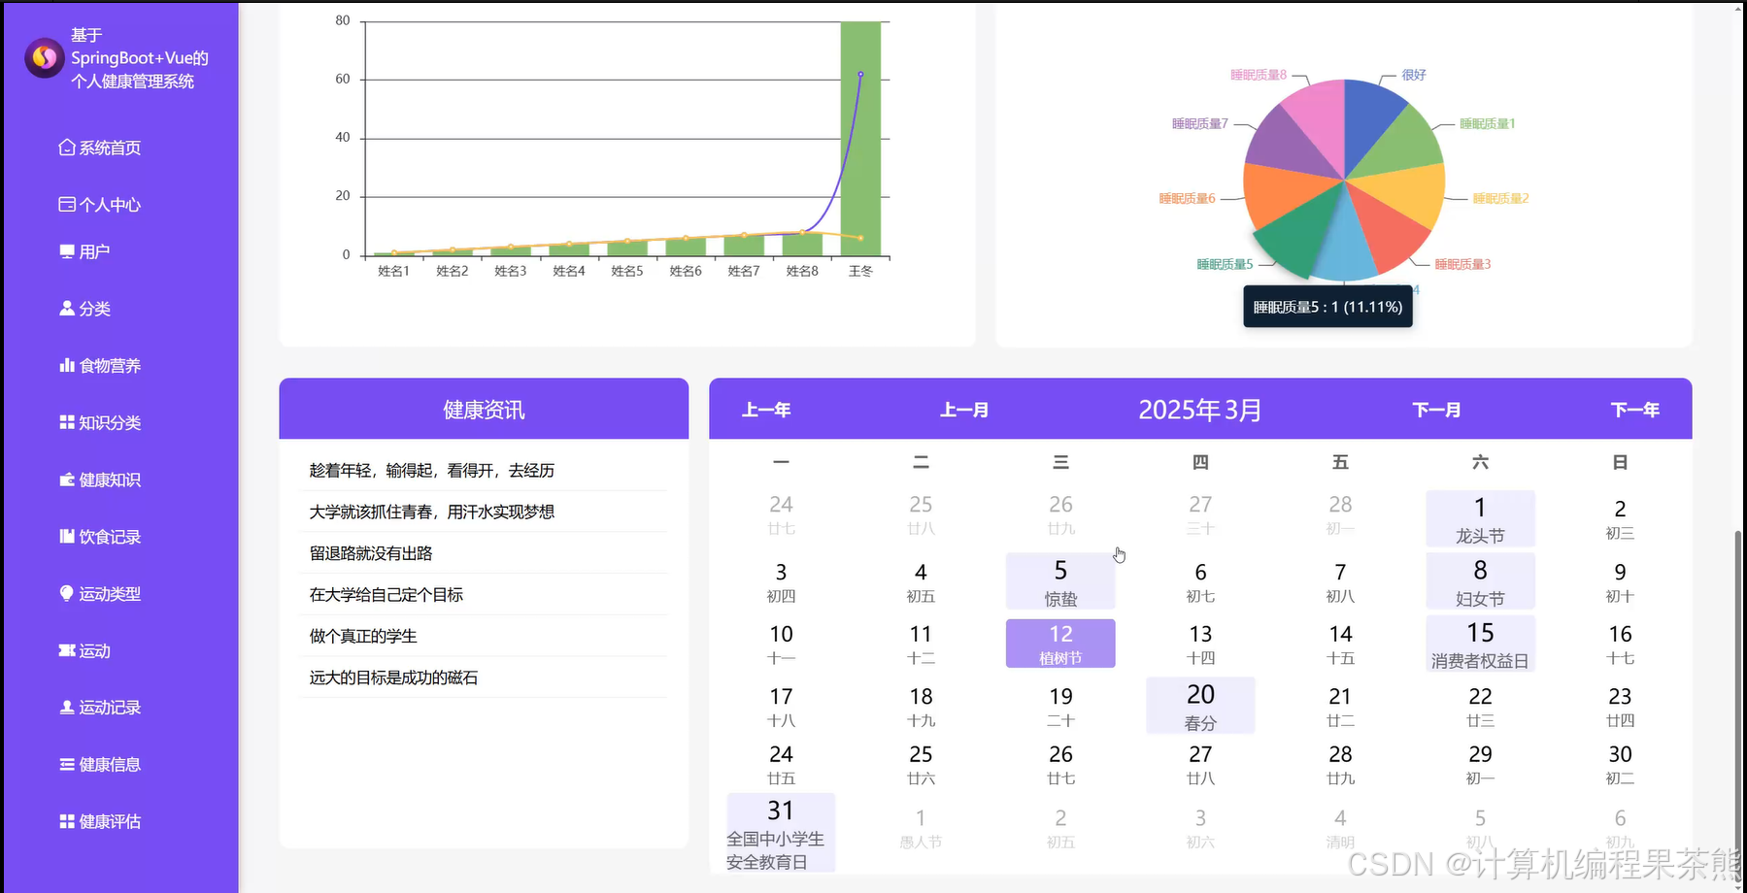
Task: Go to next month 下一月
Action: click(1436, 410)
